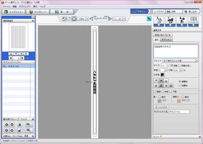Go to the レイアウト step
Image resolution: width=203 pixels, height=144 pixels.
[157, 11]
